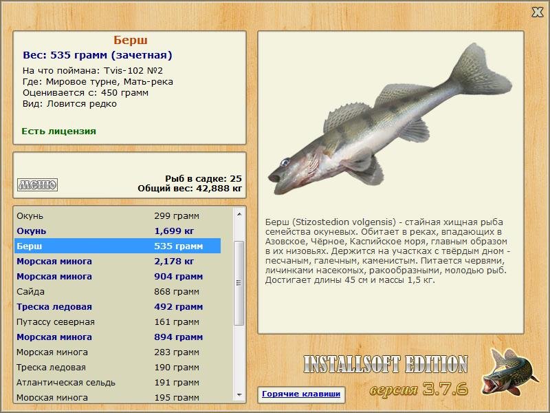Select the Окунь 1,699 кг row
This screenshot has height=413, width=550.
pos(118,231)
